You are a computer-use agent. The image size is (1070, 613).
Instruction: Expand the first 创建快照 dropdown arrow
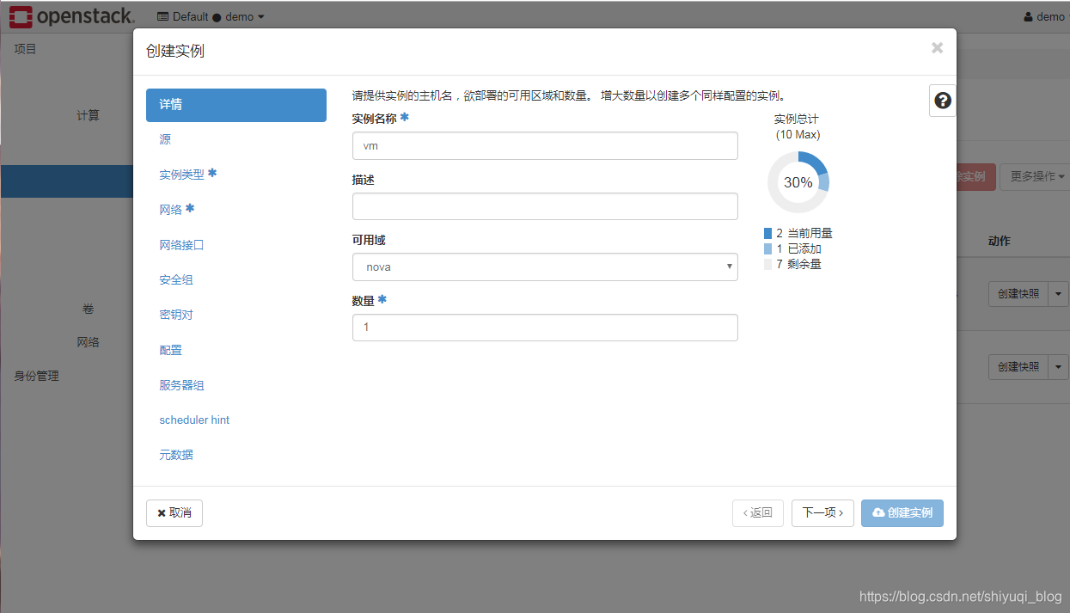(x=1059, y=294)
